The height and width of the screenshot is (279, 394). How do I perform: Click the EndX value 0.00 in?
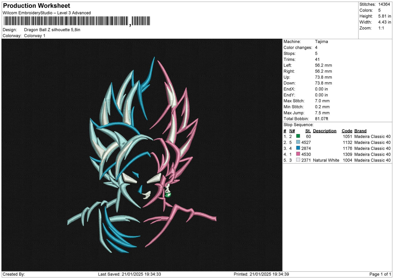[x=321, y=89]
